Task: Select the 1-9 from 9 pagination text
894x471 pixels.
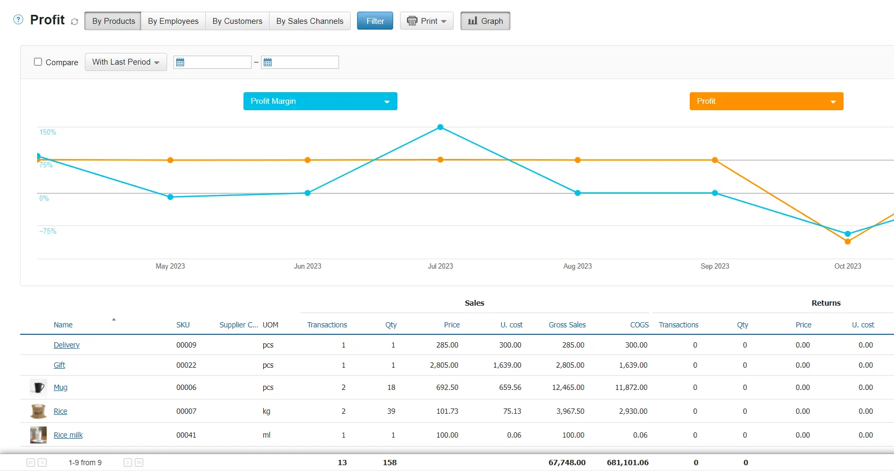Action: (85, 463)
